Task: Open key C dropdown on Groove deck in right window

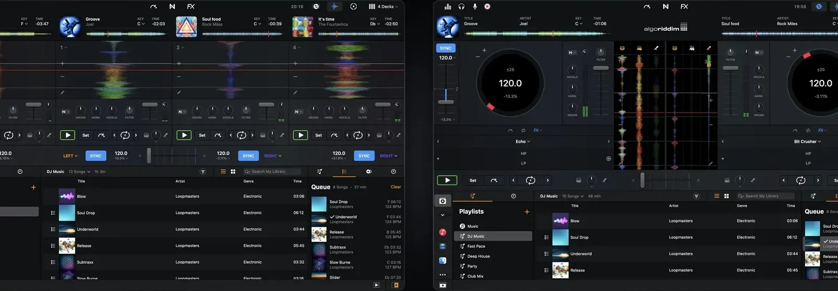Action: [x=578, y=24]
